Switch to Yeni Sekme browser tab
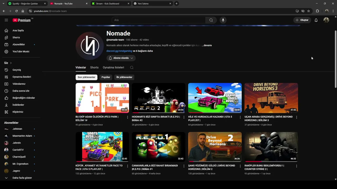 click(x=152, y=4)
